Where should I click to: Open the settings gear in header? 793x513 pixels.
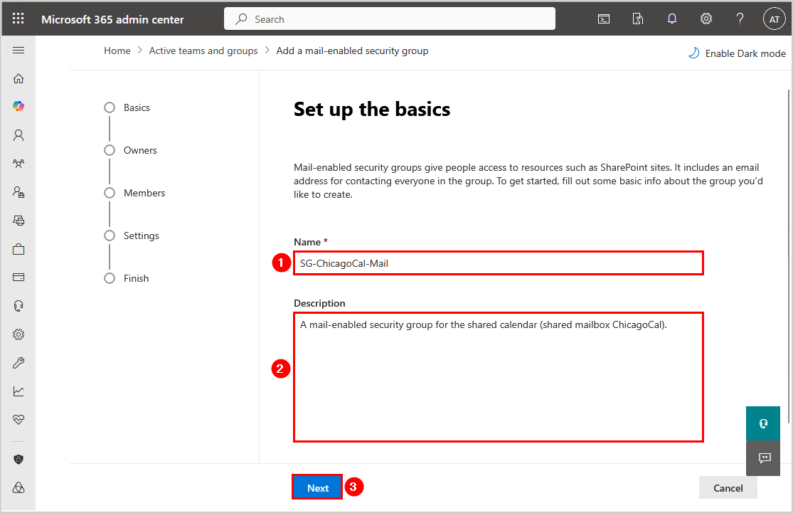pyautogui.click(x=706, y=19)
